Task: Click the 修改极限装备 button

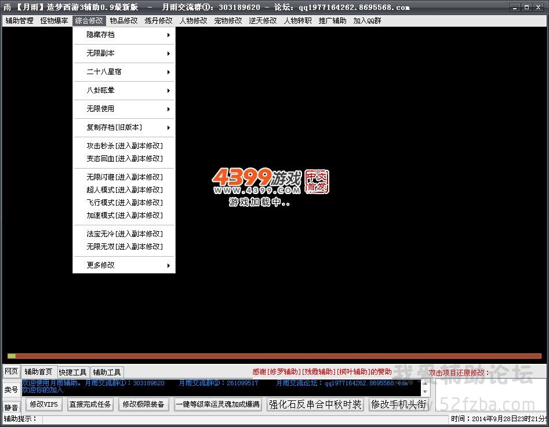Action: pyautogui.click(x=144, y=404)
